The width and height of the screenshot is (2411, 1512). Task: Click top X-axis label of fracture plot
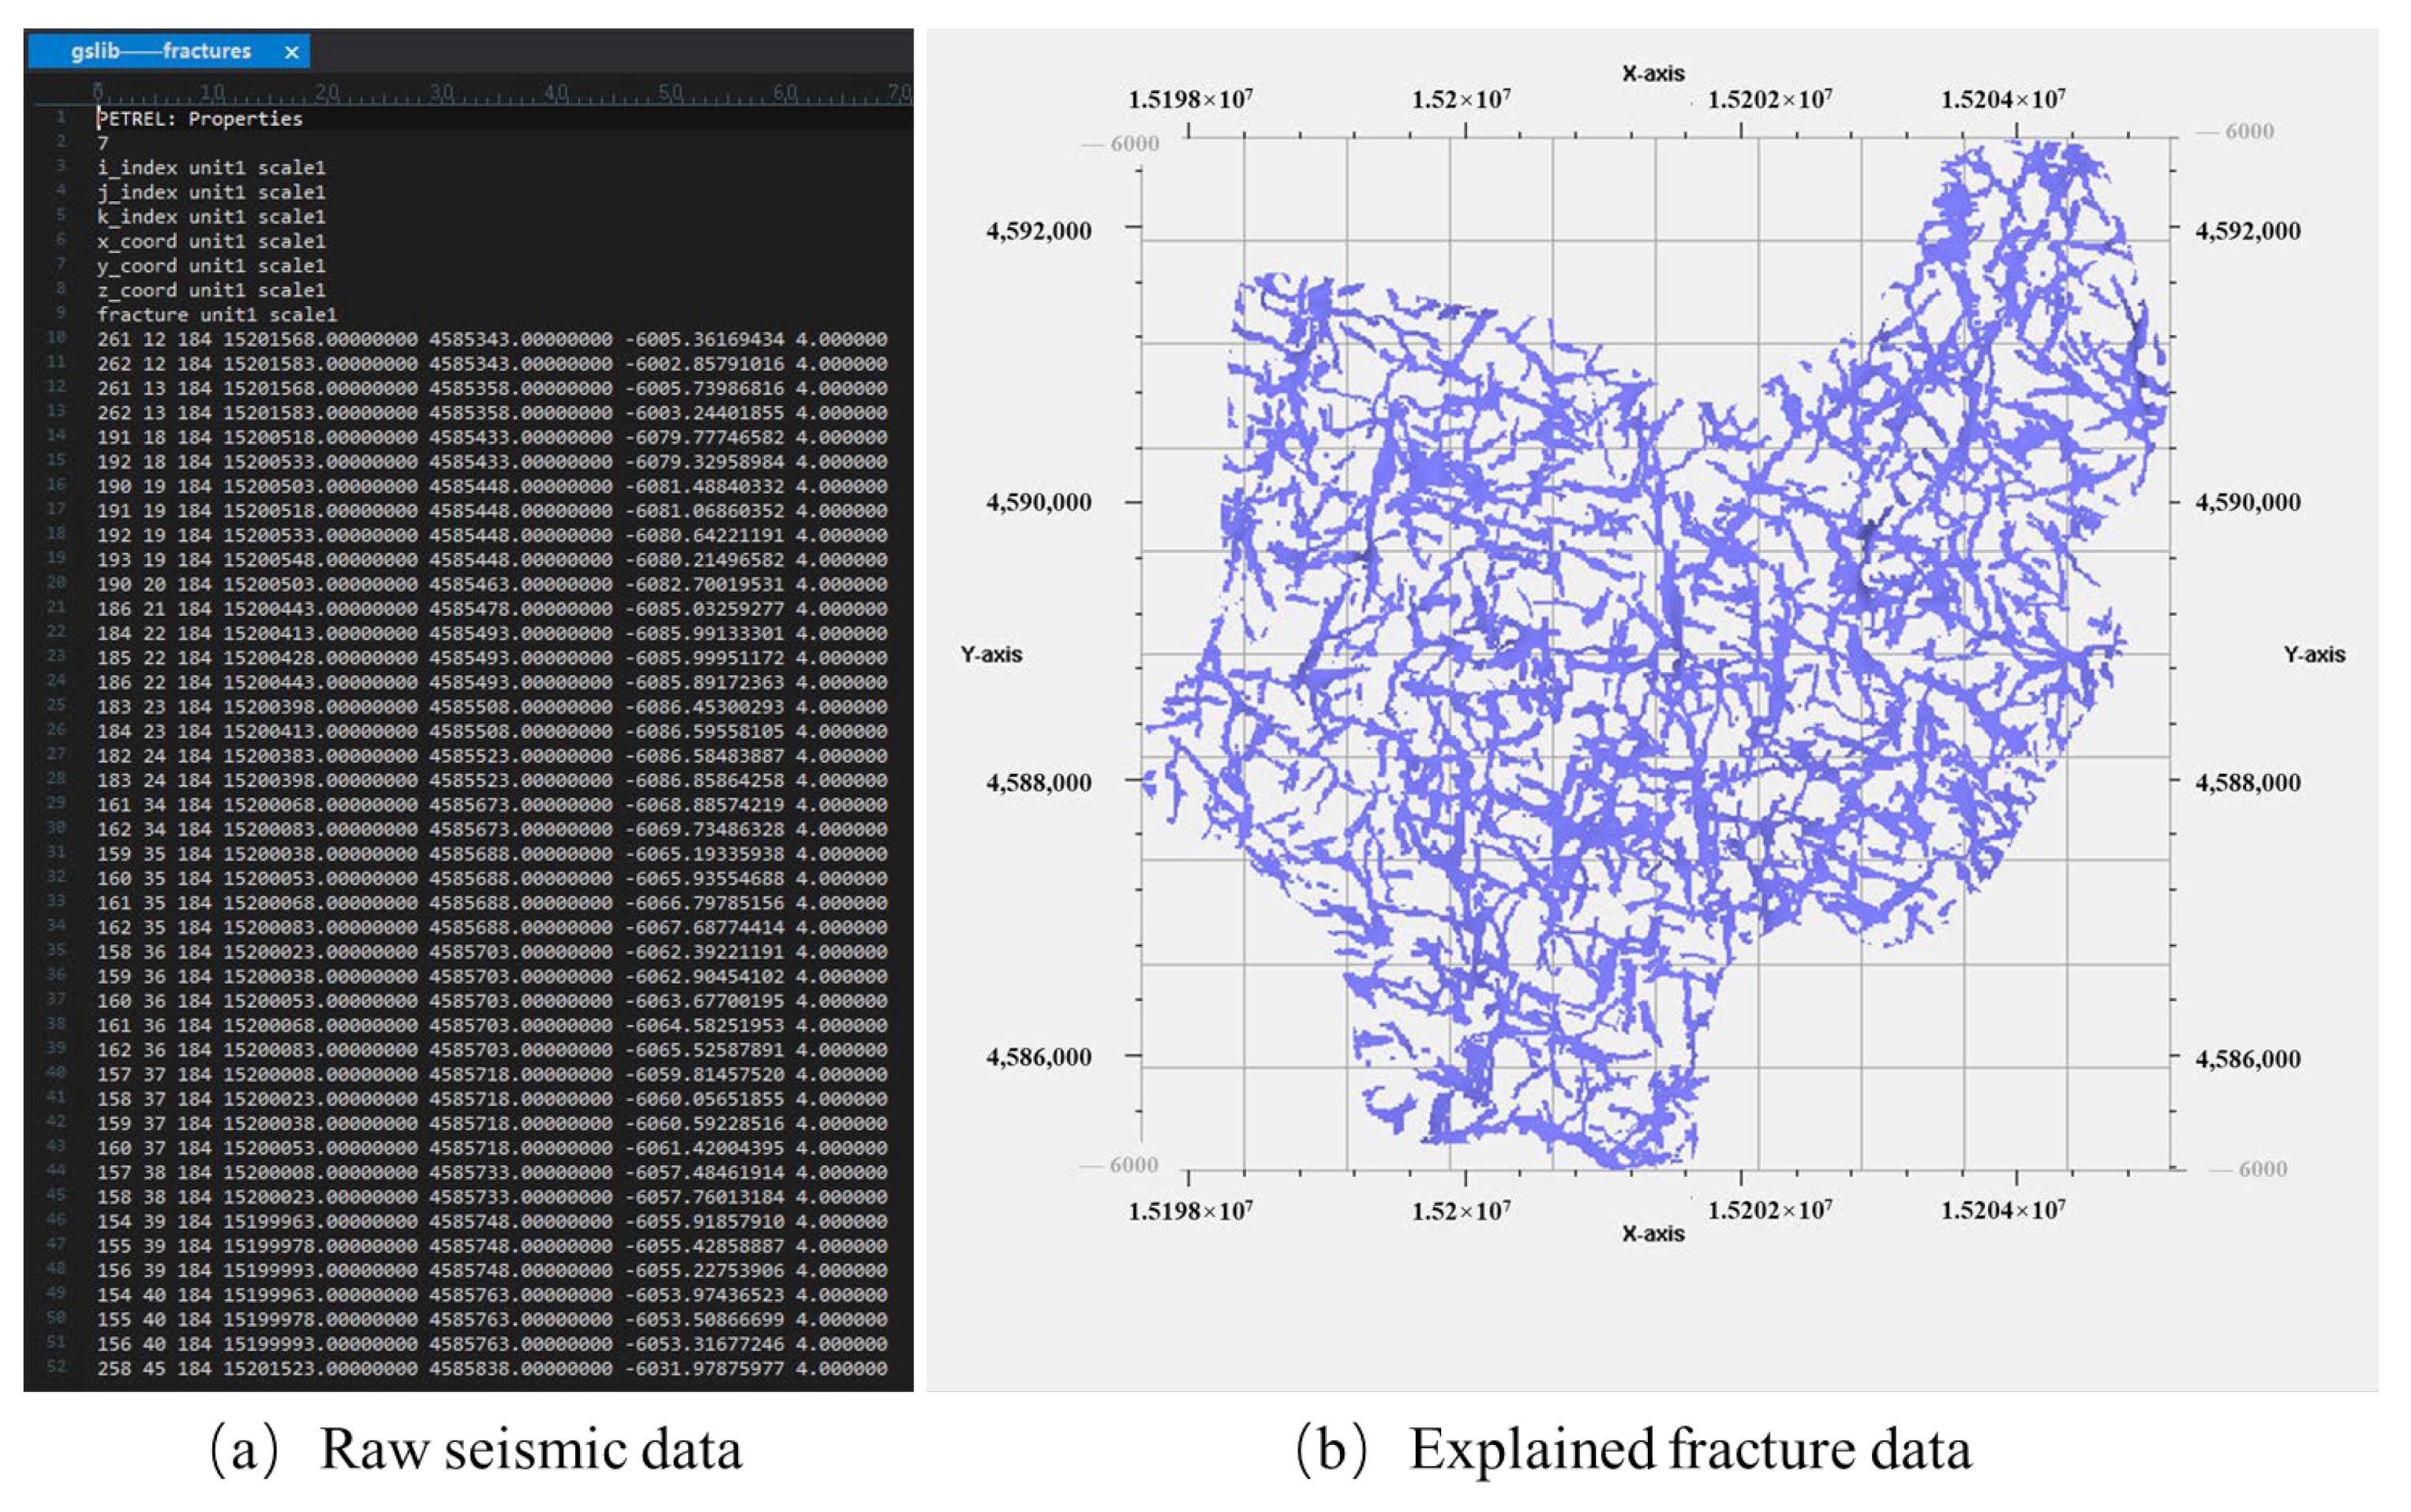coord(1653,73)
